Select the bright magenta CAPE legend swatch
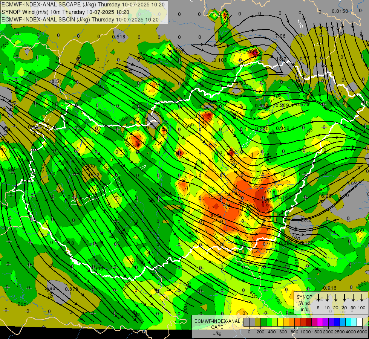Screen dimensions: 369x339 pos(320,322)
